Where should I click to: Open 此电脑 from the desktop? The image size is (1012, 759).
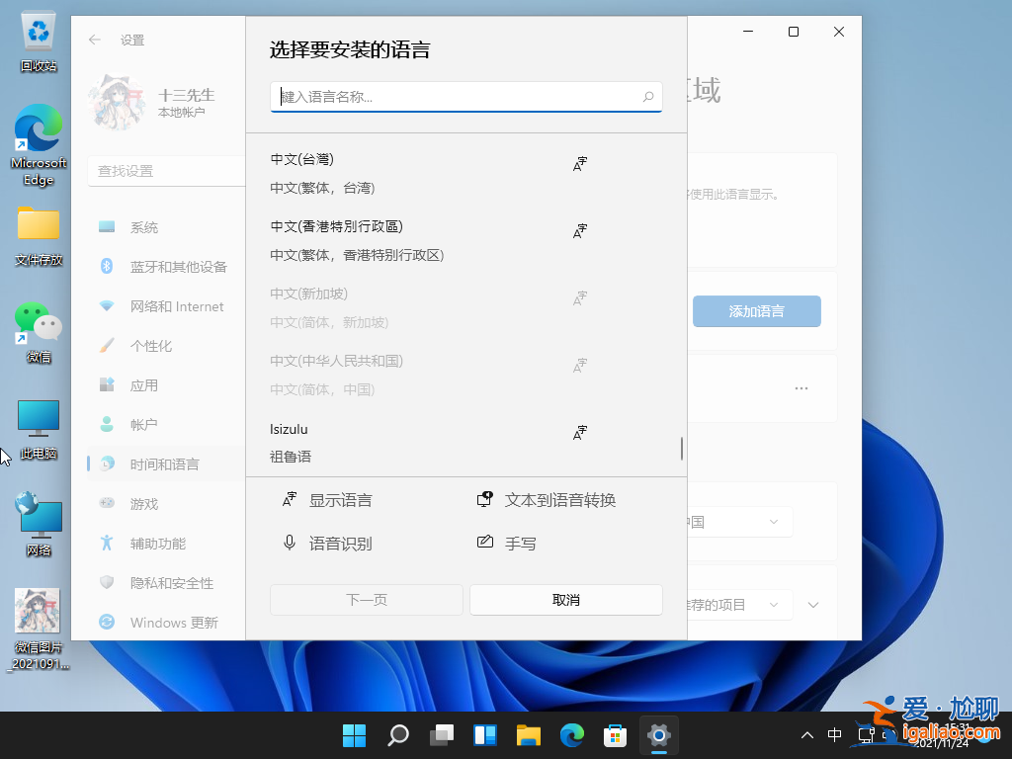pyautogui.click(x=38, y=419)
